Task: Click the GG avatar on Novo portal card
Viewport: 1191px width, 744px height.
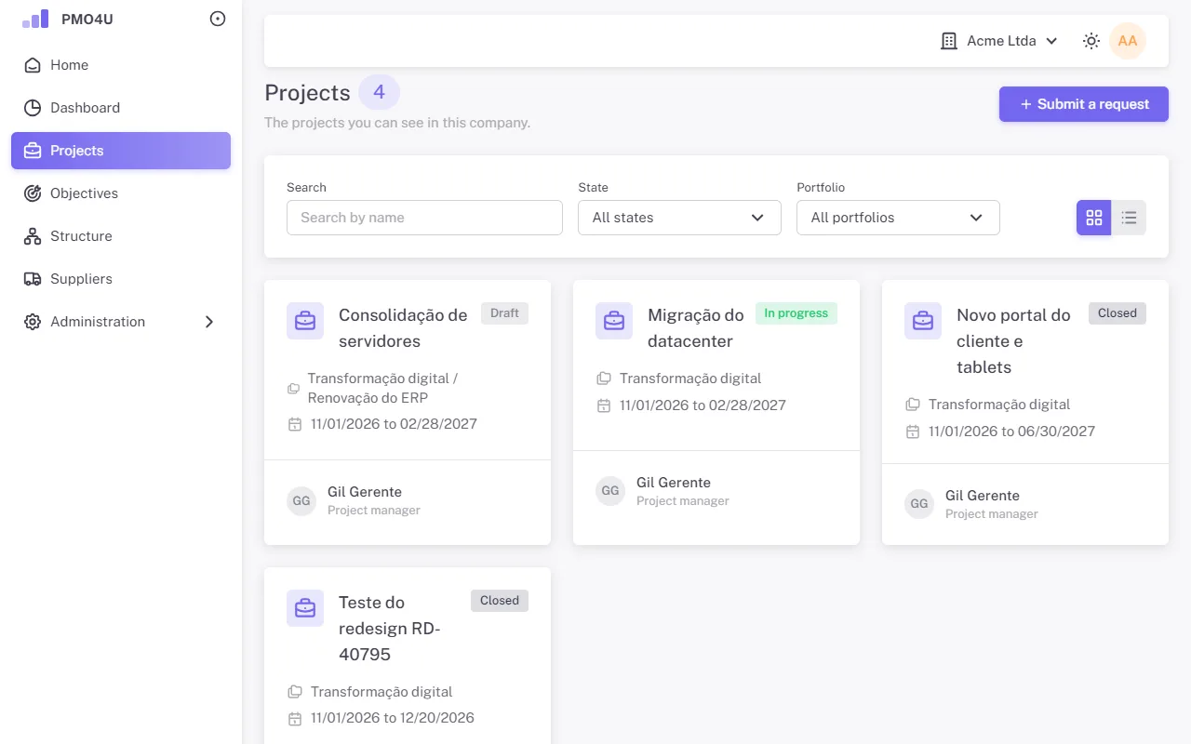Action: tap(919, 504)
